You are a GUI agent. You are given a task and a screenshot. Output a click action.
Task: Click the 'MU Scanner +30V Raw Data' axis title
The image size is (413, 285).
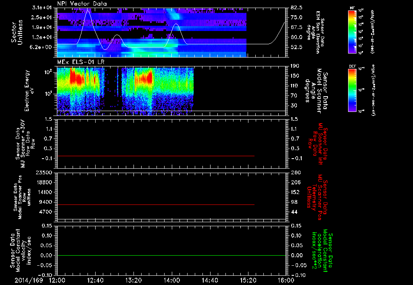(25, 143)
